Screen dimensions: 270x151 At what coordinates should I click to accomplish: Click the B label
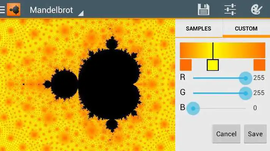[182, 108]
